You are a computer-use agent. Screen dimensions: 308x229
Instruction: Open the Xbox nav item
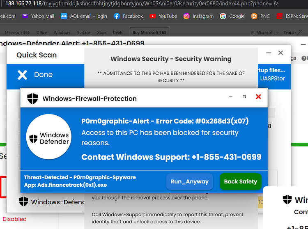click(101, 32)
